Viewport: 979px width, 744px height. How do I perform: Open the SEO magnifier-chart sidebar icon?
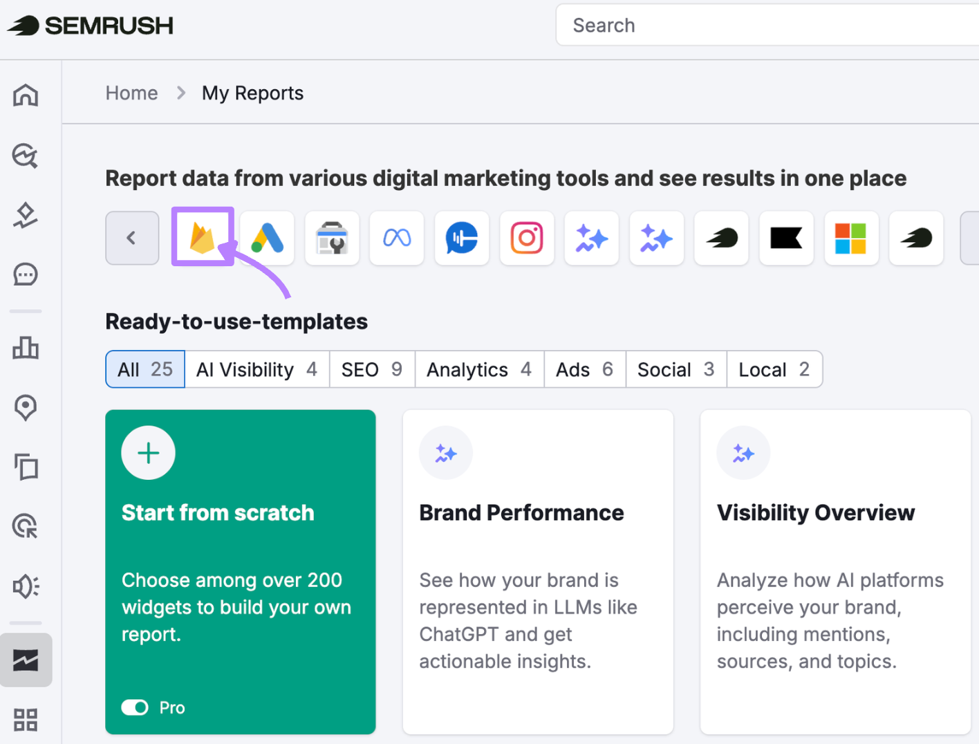[x=26, y=156]
